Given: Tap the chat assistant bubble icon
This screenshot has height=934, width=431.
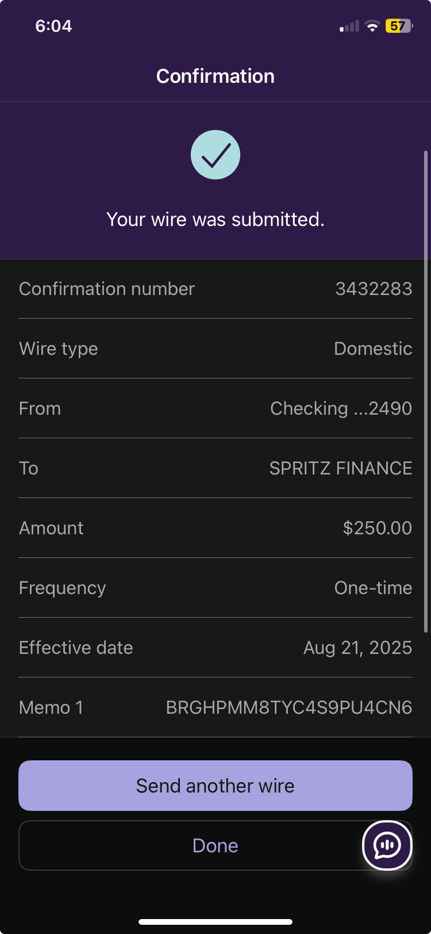Looking at the screenshot, I should pos(387,845).
